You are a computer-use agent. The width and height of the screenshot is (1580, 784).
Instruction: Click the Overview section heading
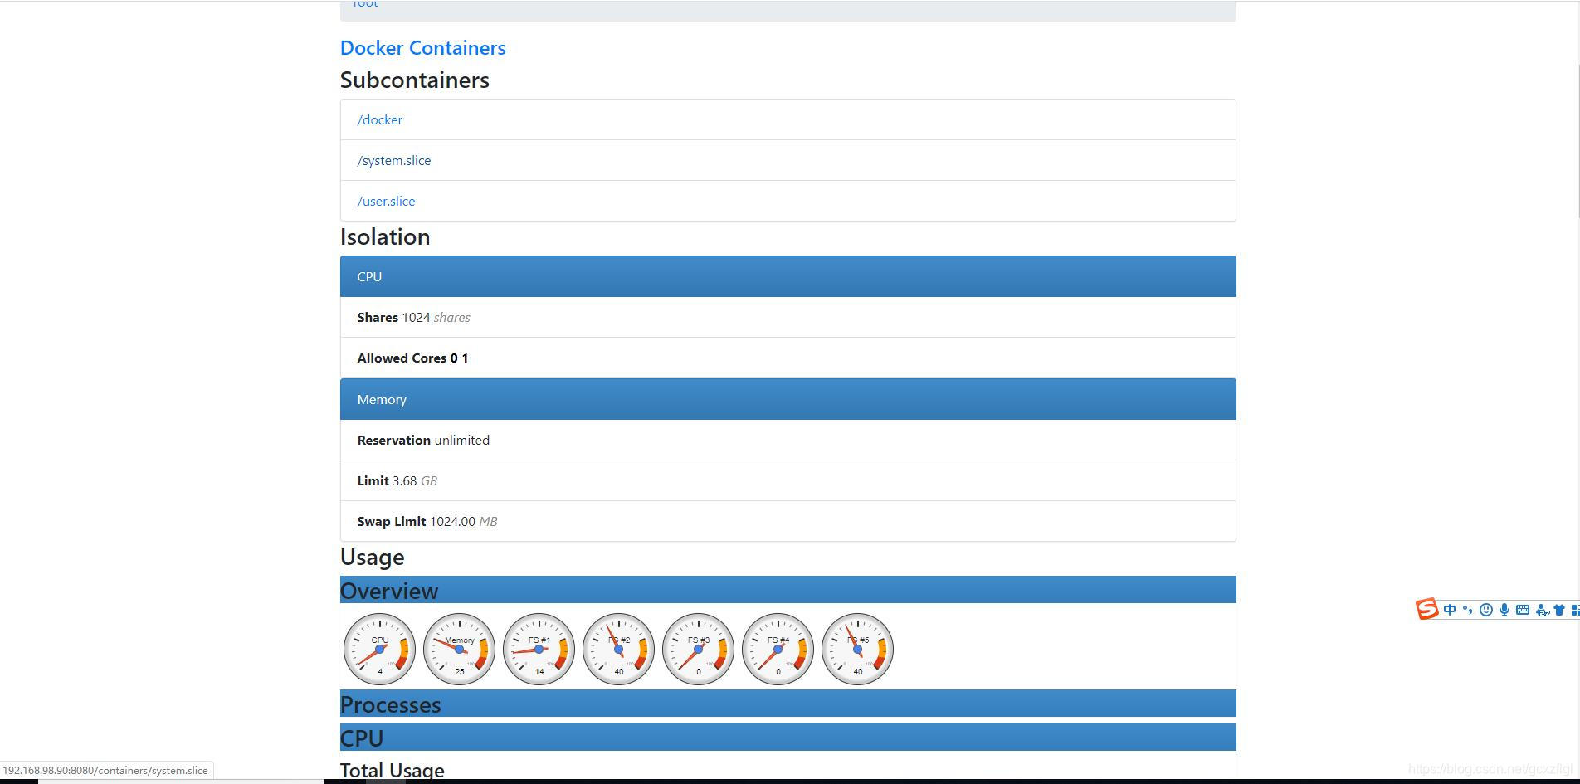click(x=788, y=590)
